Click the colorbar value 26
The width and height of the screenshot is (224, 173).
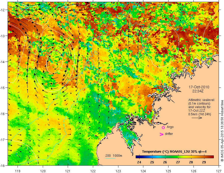[x=165, y=162]
